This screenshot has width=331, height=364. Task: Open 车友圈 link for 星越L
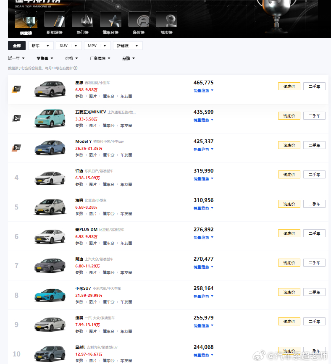[126, 361]
